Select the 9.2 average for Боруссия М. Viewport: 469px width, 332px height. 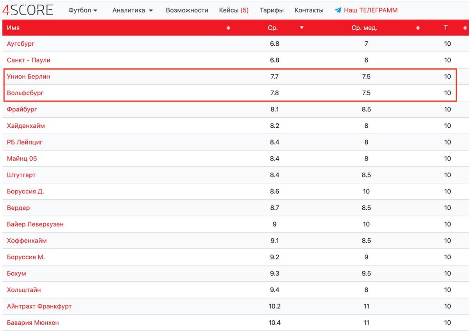275,257
